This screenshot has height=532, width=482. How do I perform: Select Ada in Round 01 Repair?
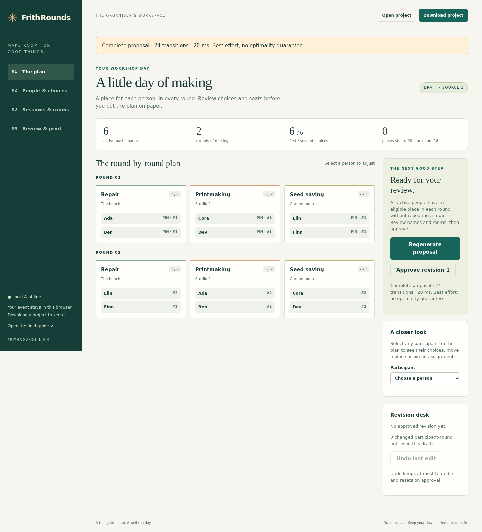click(x=141, y=218)
